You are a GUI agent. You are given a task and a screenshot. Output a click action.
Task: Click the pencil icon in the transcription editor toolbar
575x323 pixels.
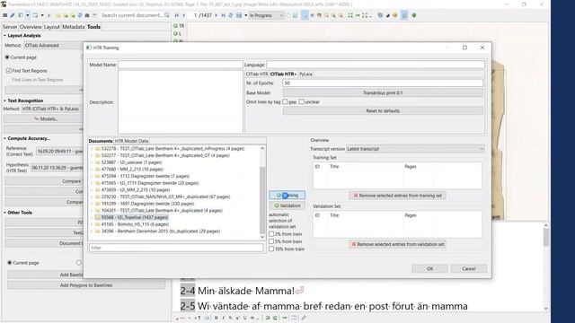click(x=304, y=318)
